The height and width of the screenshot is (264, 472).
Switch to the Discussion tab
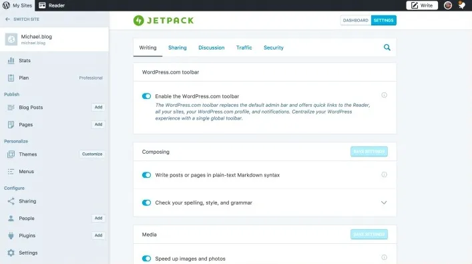(212, 47)
